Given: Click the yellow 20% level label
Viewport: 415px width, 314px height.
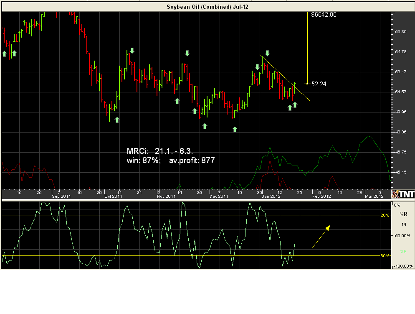Looking at the screenshot, I should (x=385, y=215).
